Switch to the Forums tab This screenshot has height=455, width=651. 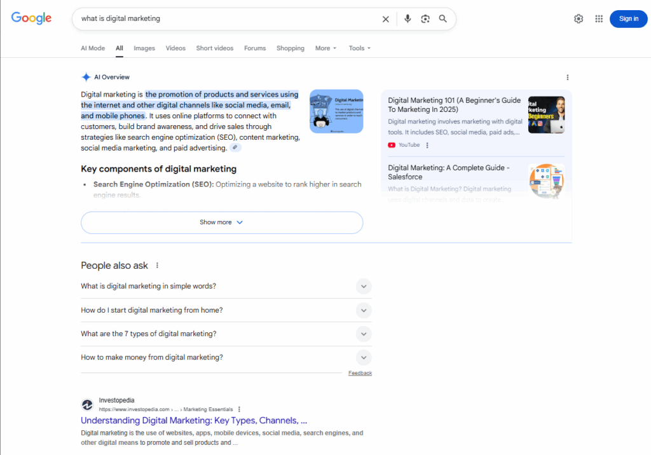[254, 48]
